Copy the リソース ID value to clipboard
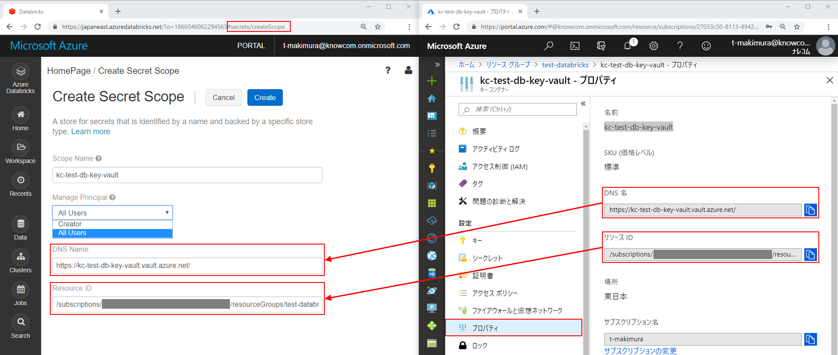This screenshot has width=838, height=355. point(810,255)
